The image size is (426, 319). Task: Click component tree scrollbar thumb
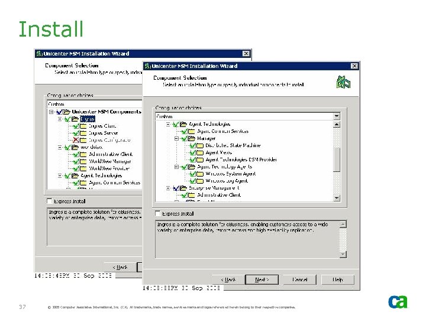[x=337, y=159]
